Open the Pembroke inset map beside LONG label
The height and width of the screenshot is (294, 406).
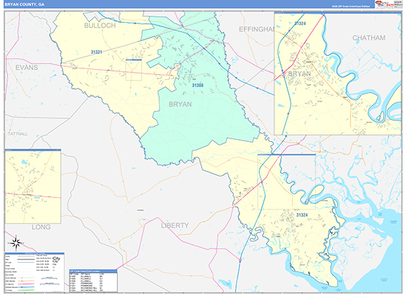point(33,186)
